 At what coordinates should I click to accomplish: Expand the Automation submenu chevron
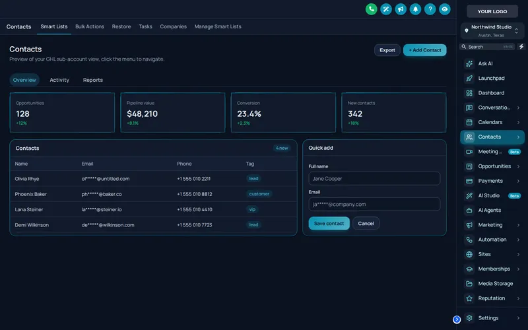click(x=518, y=240)
